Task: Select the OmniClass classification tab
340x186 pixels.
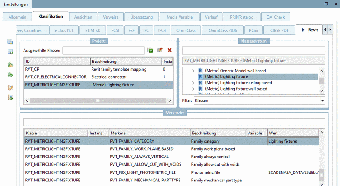Action: pyautogui.click(x=186, y=30)
